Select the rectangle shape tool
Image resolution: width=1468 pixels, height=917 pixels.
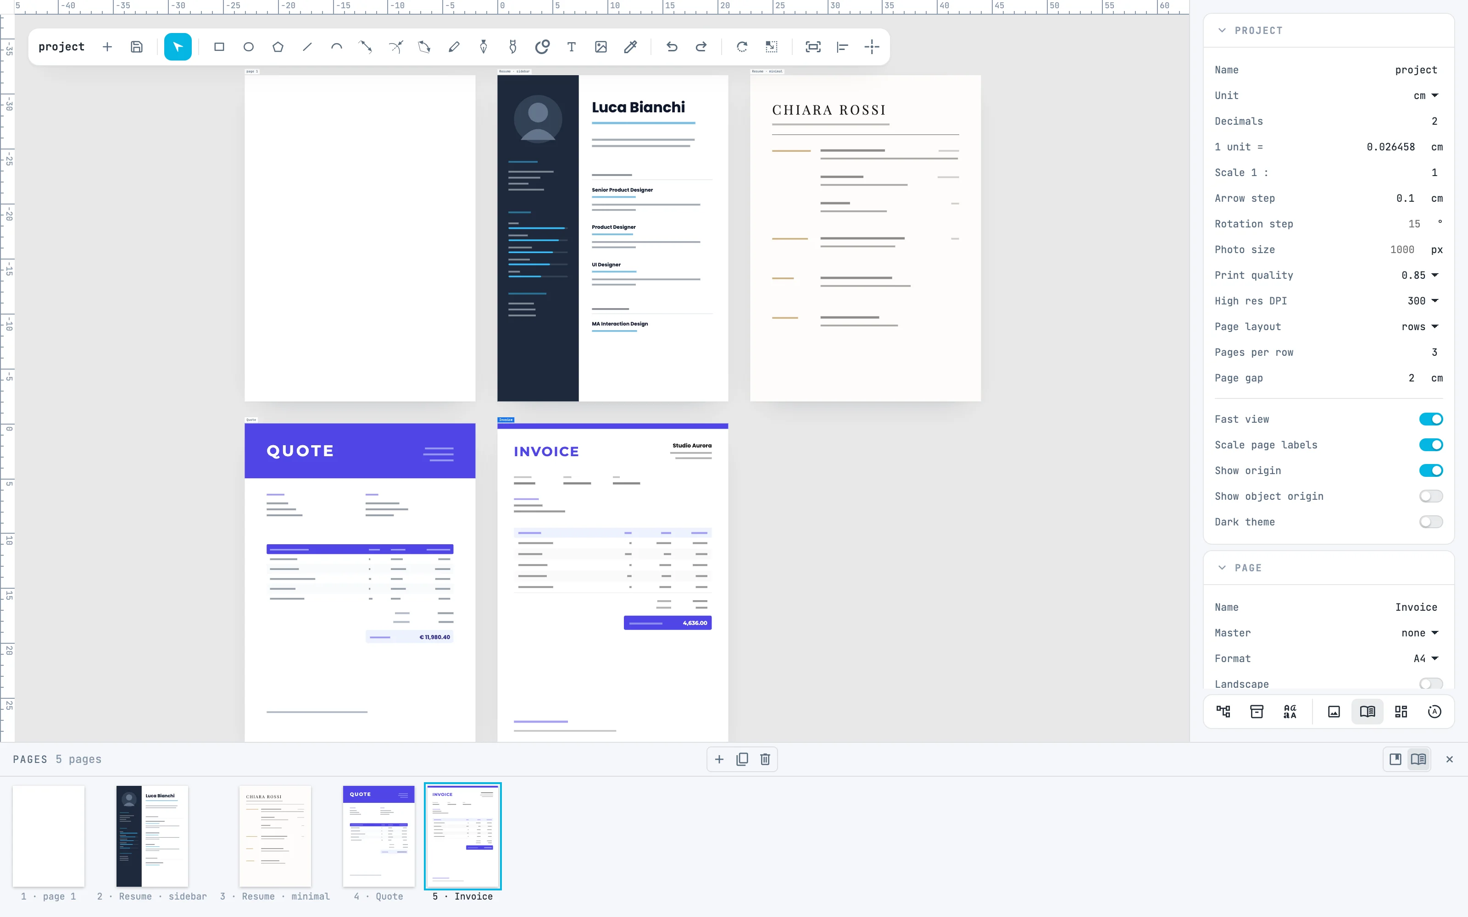[219, 47]
